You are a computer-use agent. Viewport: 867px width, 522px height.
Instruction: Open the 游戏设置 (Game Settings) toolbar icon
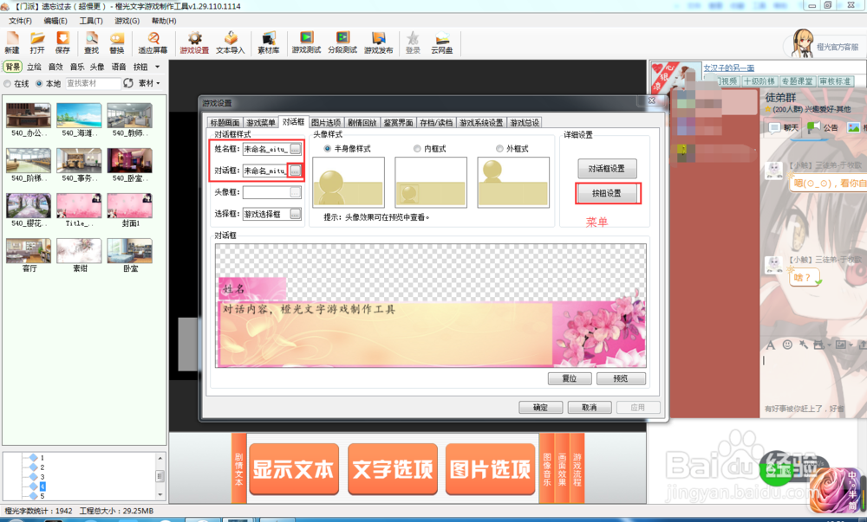pyautogui.click(x=193, y=43)
